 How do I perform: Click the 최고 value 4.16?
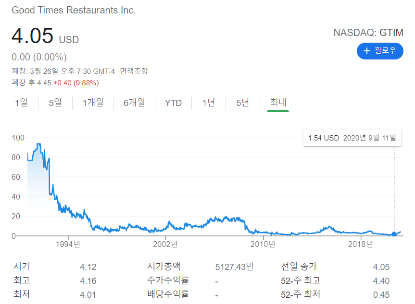tap(88, 281)
